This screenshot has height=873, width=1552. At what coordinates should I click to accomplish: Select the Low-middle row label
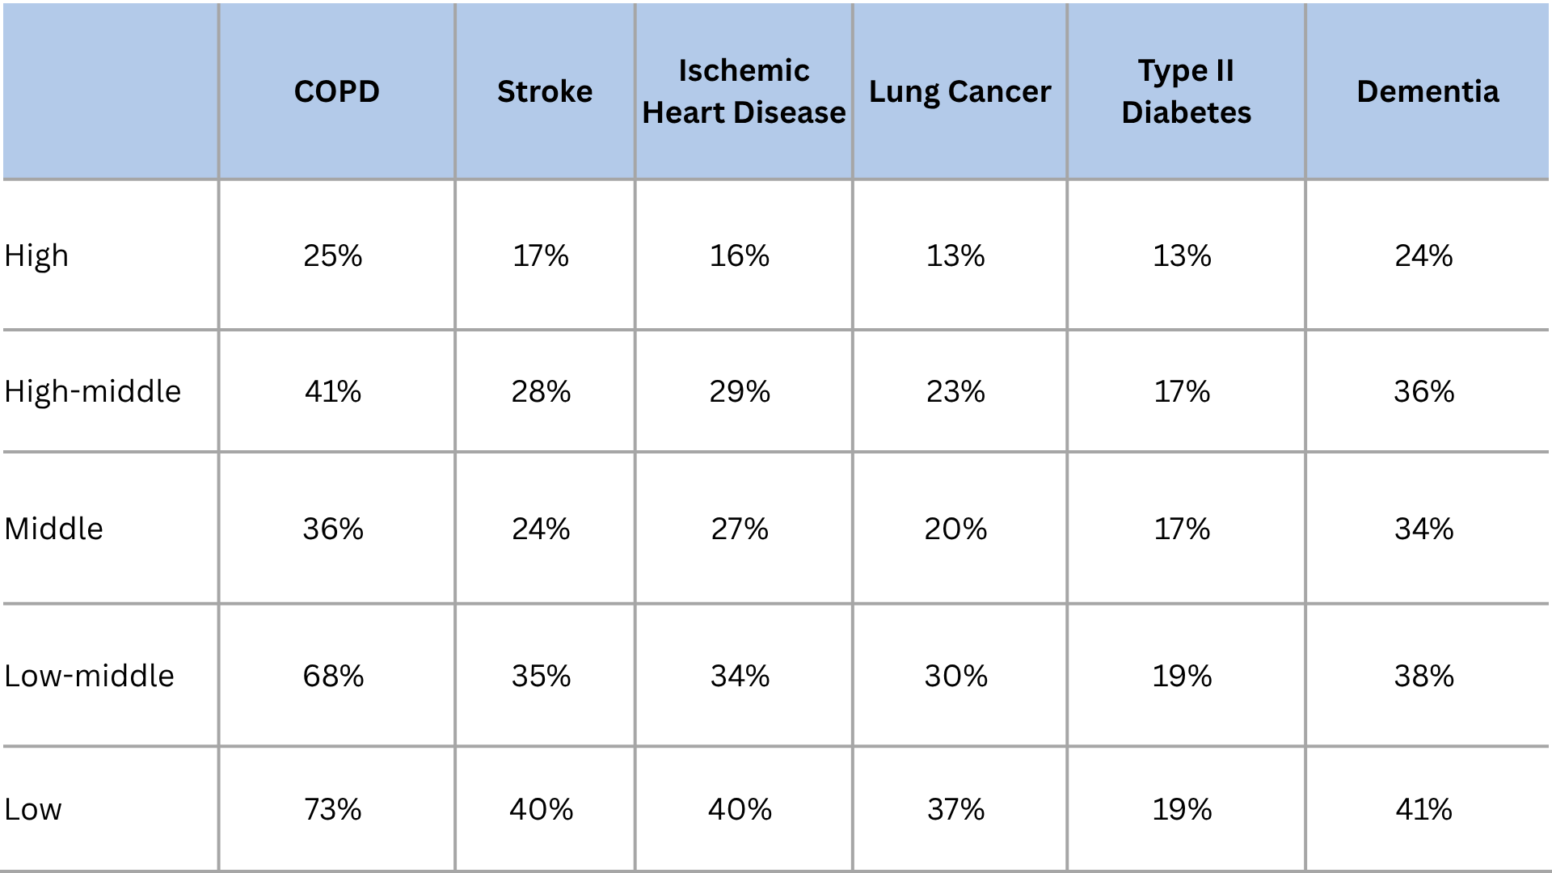pyautogui.click(x=89, y=676)
